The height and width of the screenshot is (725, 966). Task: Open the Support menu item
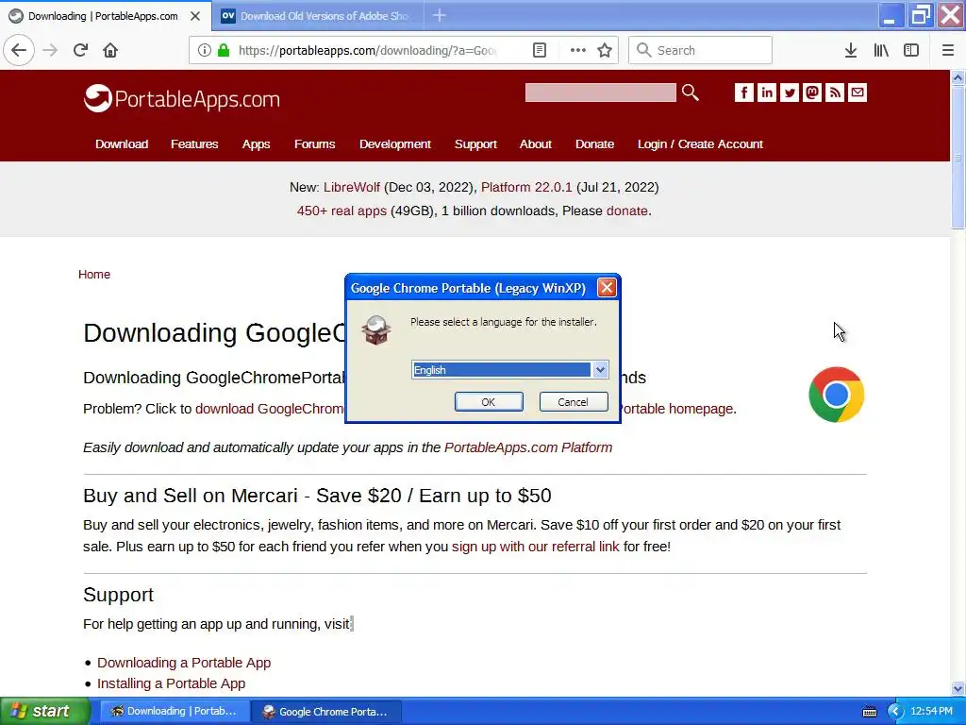[475, 144]
